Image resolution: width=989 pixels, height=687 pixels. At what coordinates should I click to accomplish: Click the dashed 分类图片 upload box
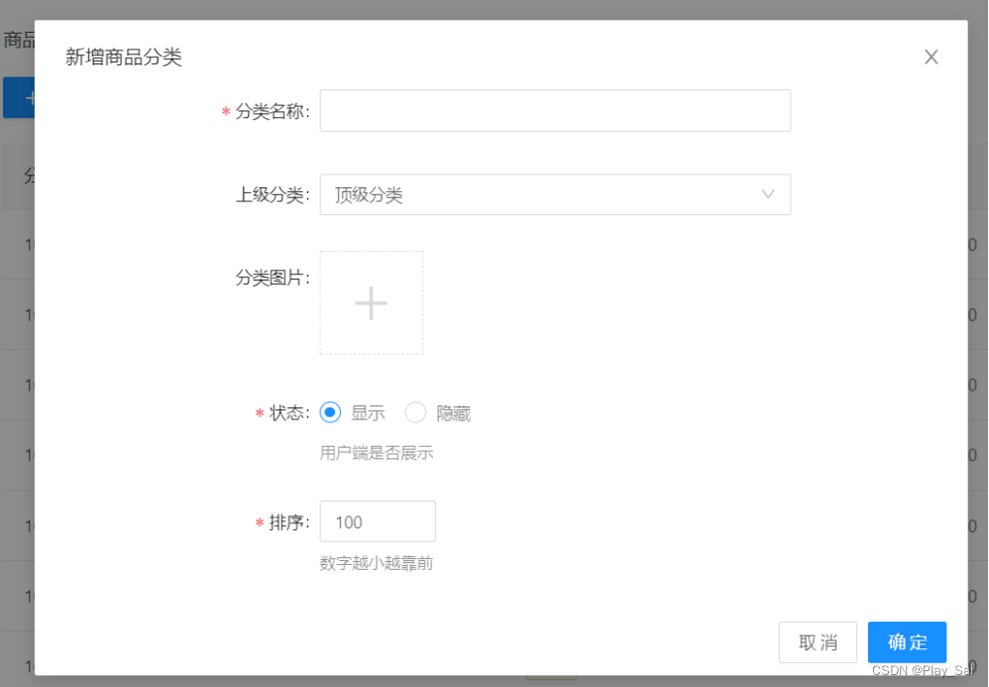[x=371, y=302]
